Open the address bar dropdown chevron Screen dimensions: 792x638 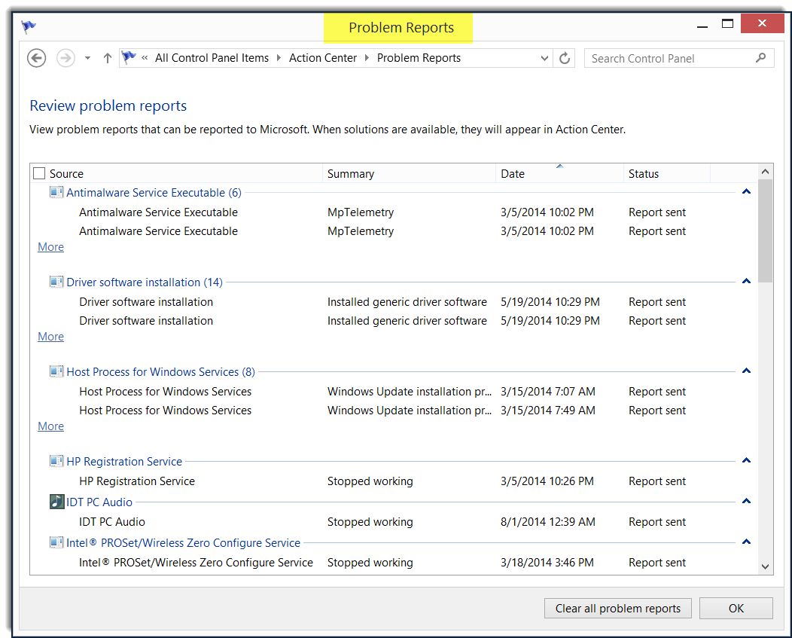tap(544, 57)
